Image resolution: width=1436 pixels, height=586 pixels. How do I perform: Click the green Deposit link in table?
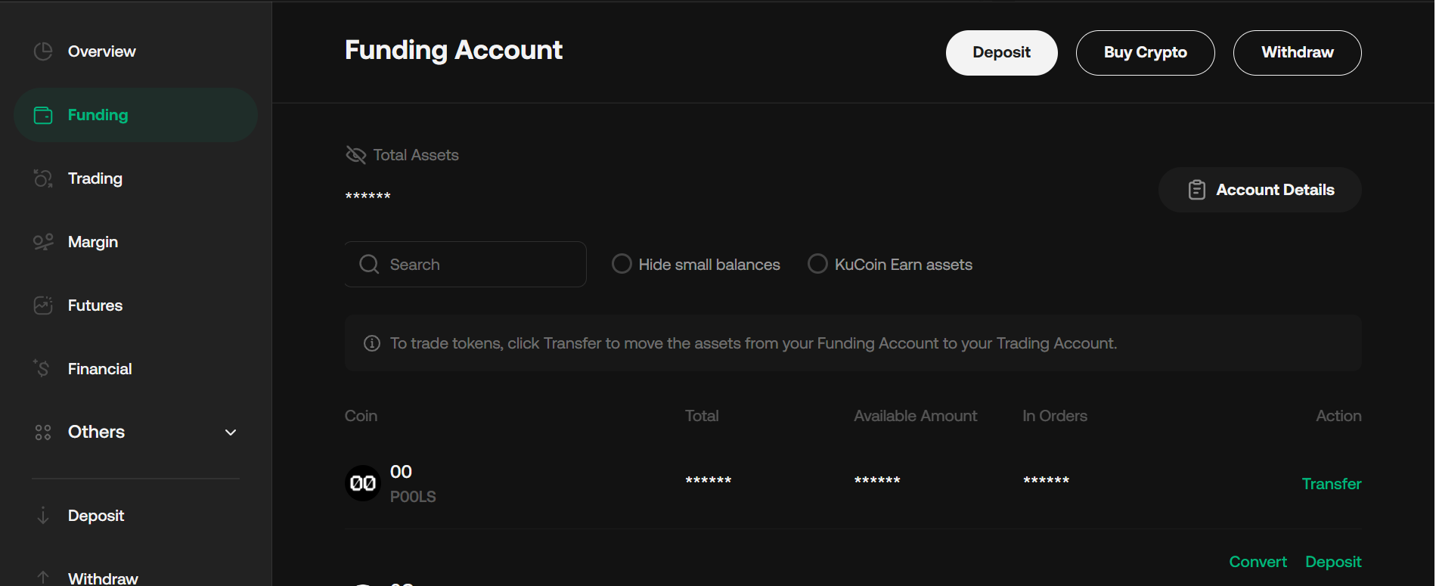1333,562
